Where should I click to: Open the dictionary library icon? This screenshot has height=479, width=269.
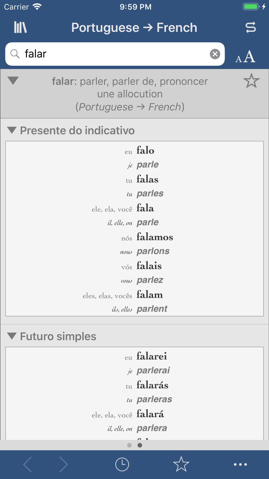pos(20,27)
